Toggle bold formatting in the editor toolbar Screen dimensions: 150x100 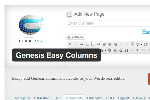click(70, 44)
